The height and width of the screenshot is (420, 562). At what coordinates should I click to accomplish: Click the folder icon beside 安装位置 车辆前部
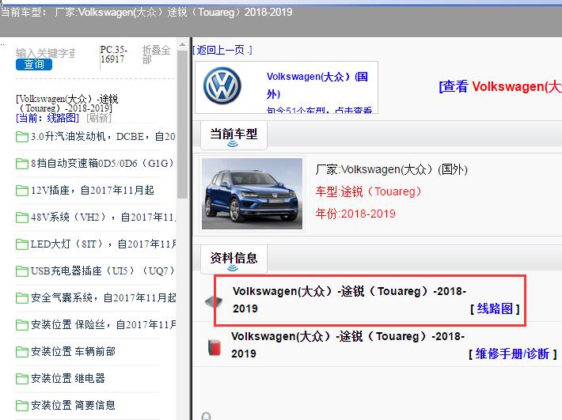click(x=22, y=352)
